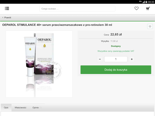Click the quantity input field showing 1
Screen dimensions: 155x116
[x=116, y=59]
